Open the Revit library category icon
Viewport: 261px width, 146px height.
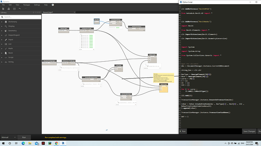coord(6,53)
